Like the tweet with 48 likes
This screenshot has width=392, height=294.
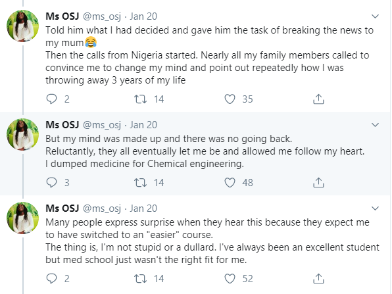click(x=230, y=182)
